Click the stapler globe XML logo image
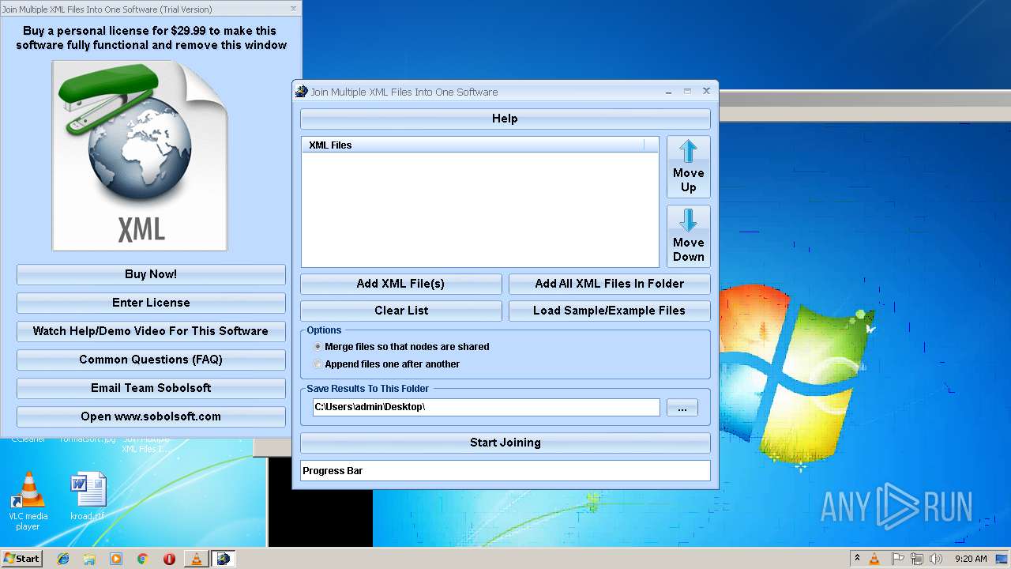Viewport: 1011px width, 569px height. [140, 156]
